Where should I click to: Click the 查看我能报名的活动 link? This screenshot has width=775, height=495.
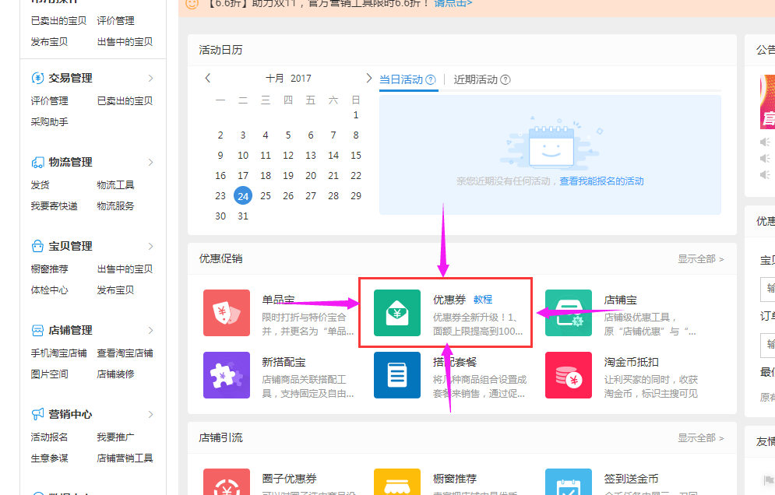coord(601,181)
